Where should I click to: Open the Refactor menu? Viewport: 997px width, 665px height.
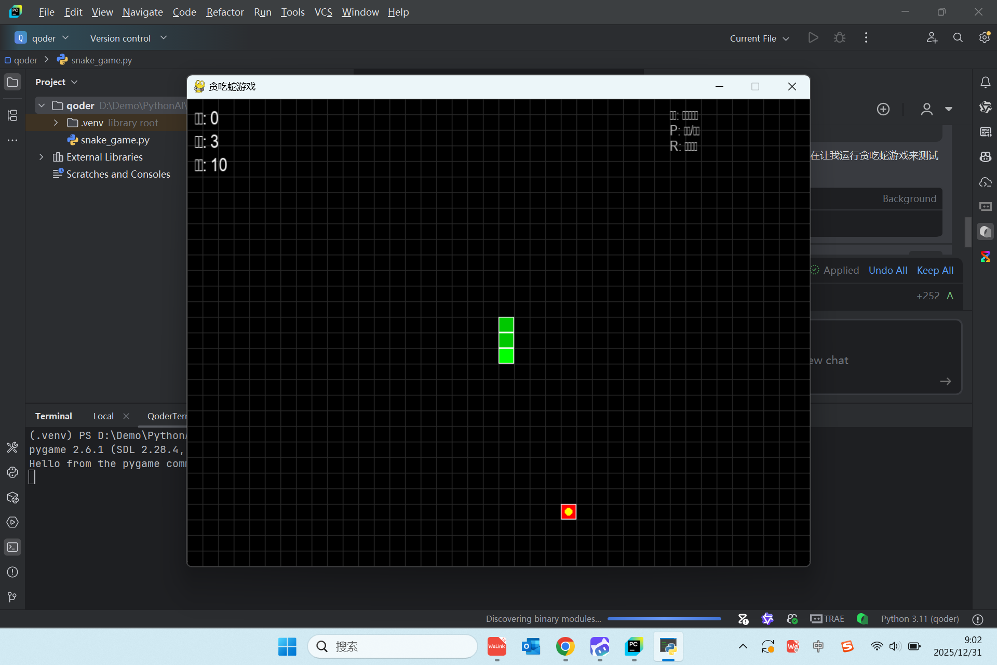click(x=224, y=12)
